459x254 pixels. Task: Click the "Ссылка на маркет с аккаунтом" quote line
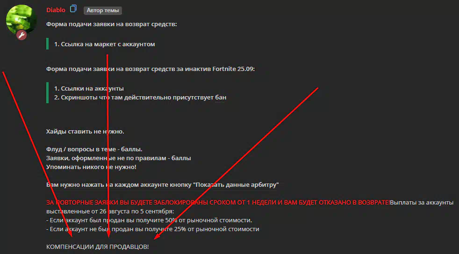[105, 44]
